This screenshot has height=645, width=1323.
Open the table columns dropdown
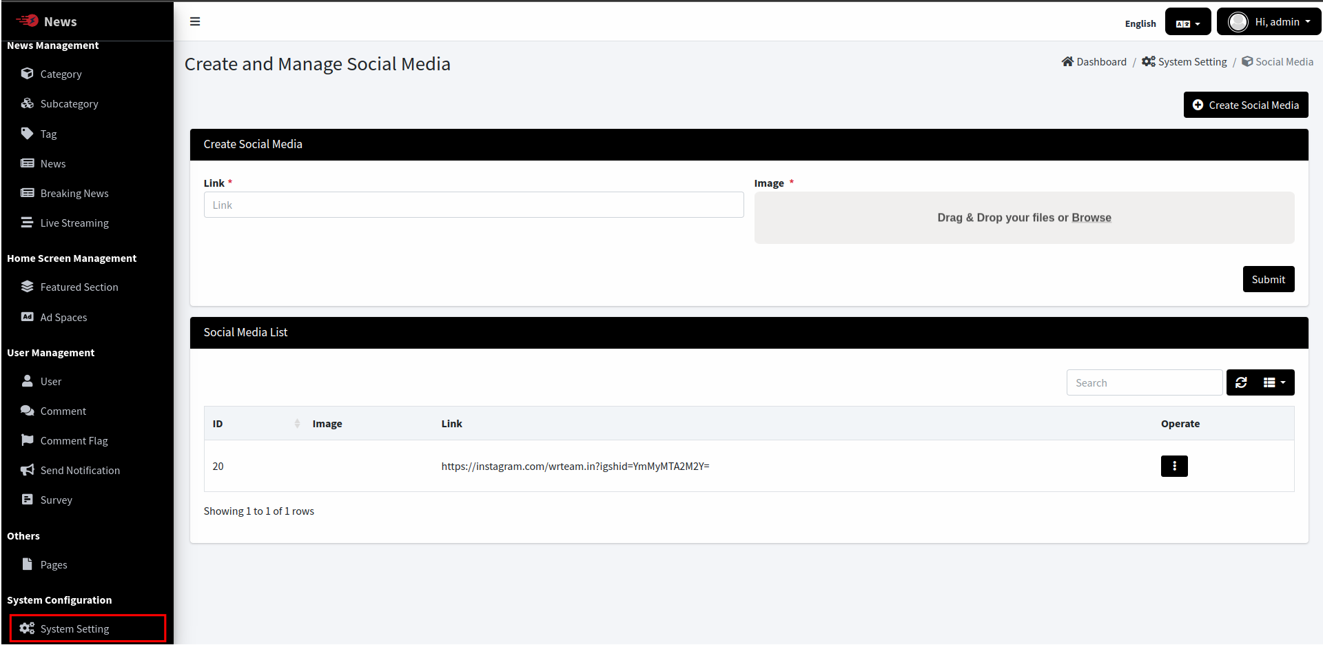1274,382
